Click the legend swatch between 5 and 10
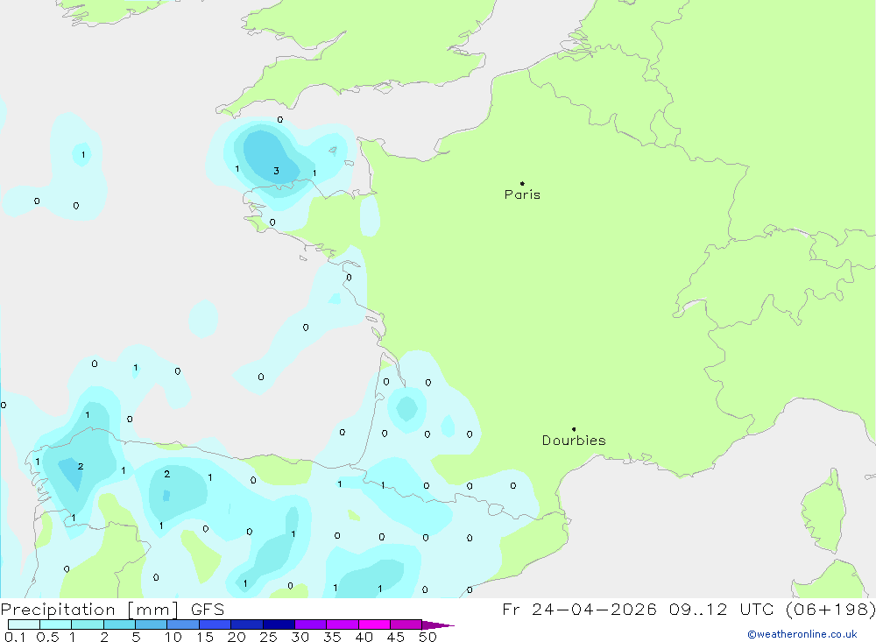 tap(151, 624)
